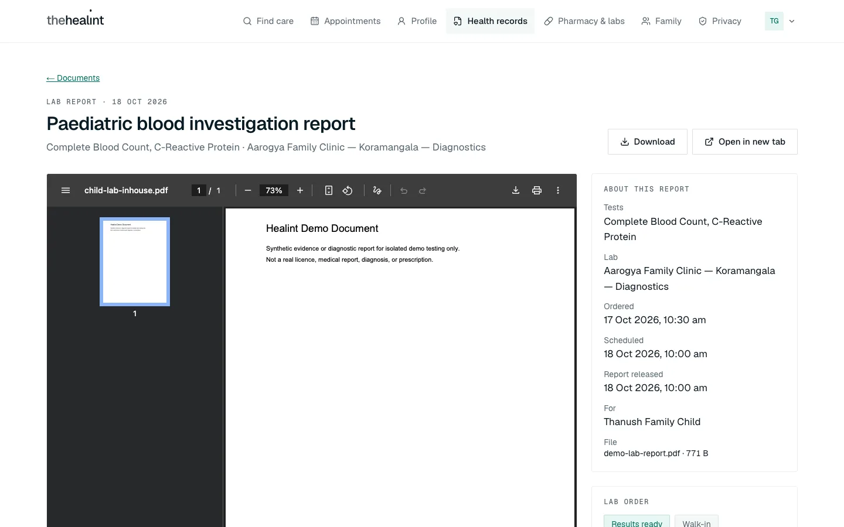Select the Health records tab
This screenshot has width=844, height=527.
pos(491,21)
